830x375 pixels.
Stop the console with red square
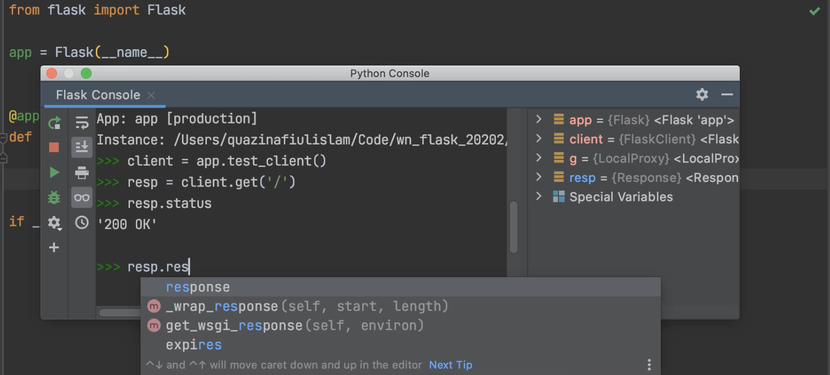[54, 148]
